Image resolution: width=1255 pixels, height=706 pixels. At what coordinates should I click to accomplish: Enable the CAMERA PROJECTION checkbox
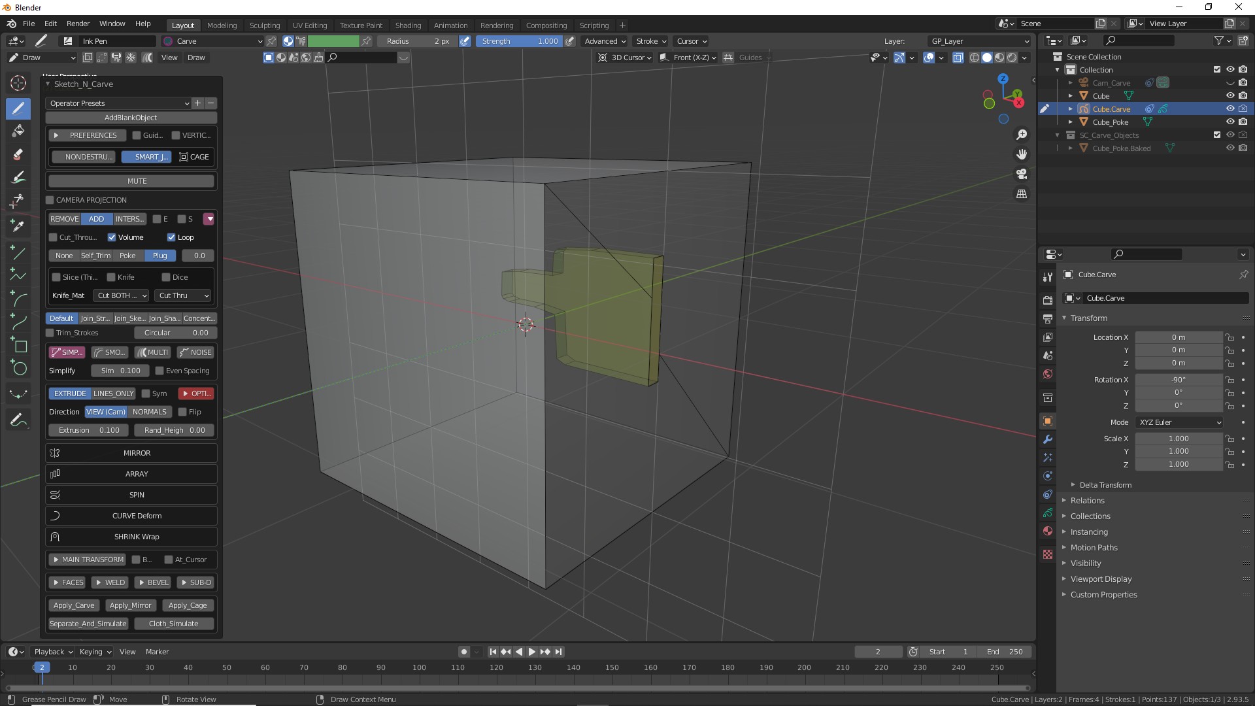[x=50, y=200]
